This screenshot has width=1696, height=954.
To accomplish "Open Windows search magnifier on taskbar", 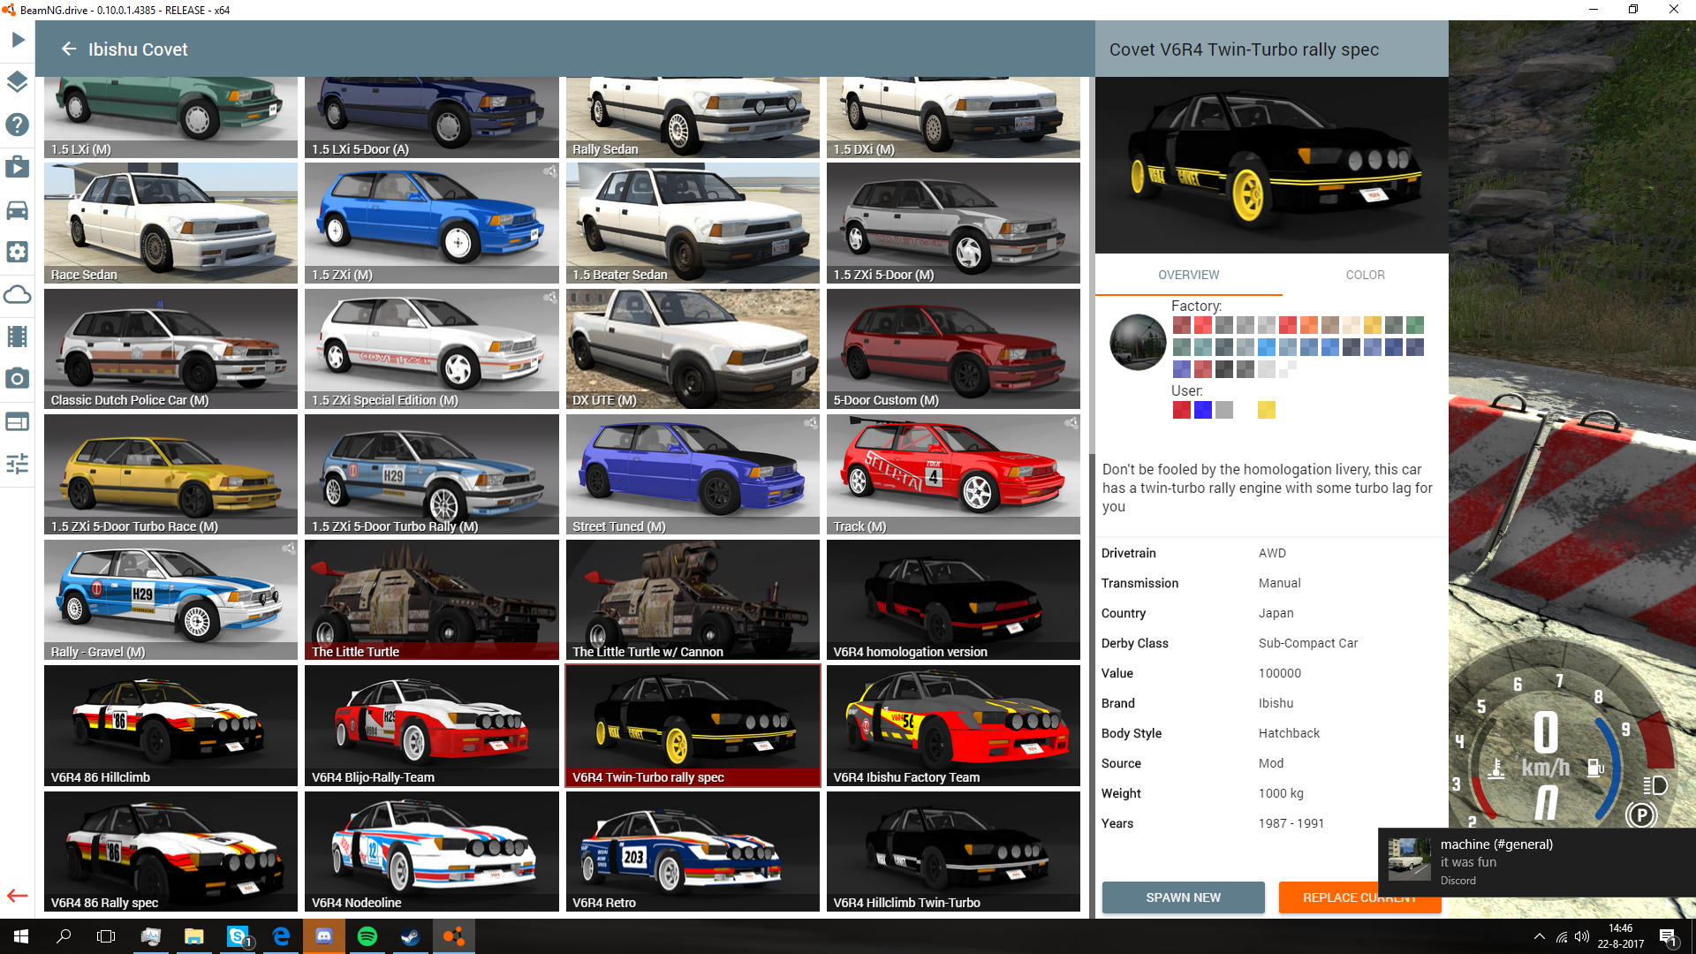I will tap(64, 936).
